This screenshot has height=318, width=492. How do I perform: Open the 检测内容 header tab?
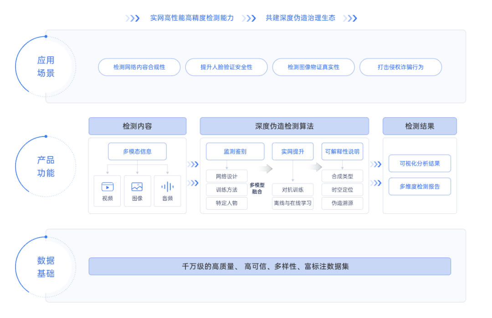137,126
